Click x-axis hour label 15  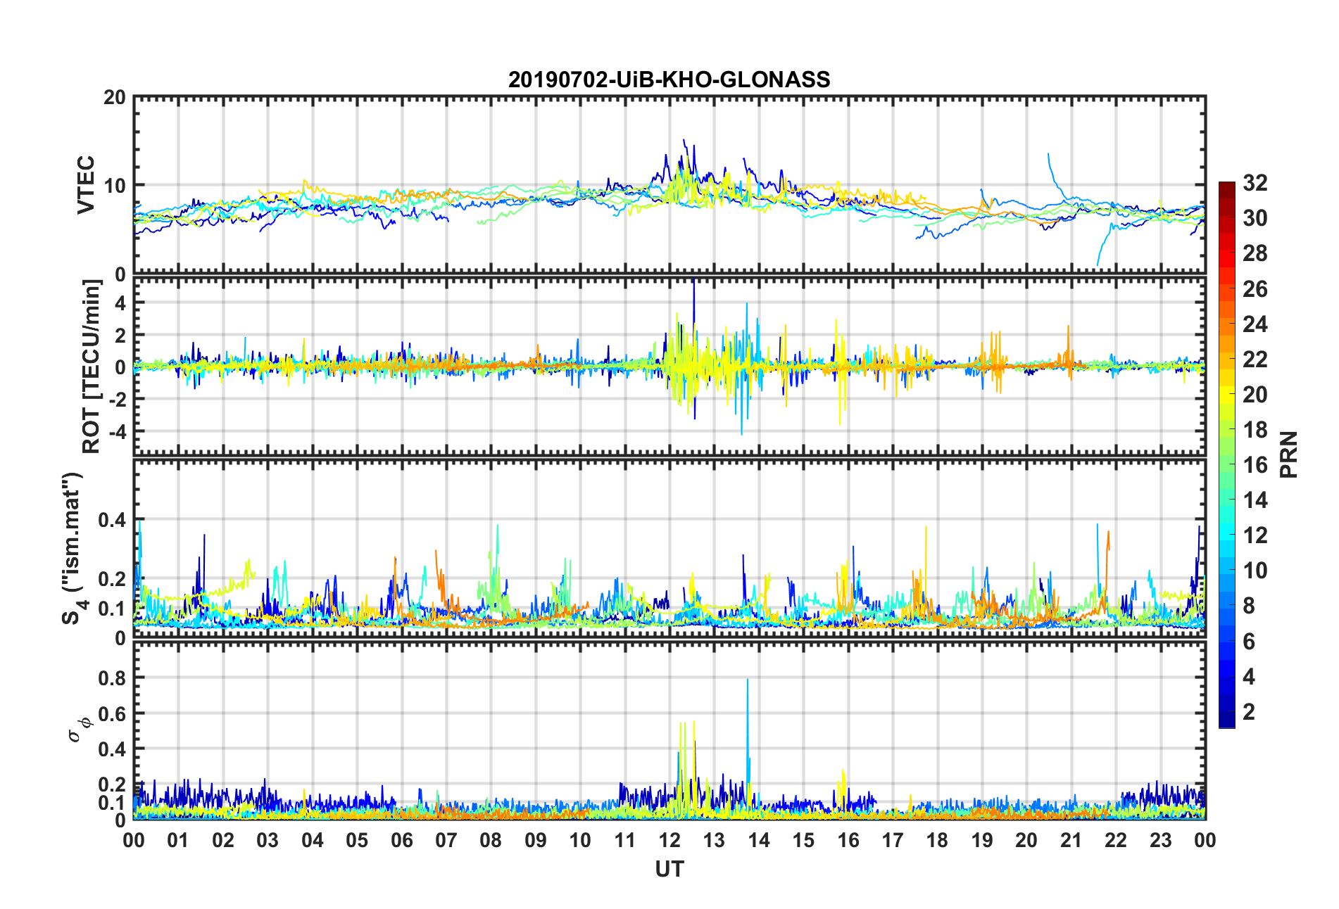click(x=803, y=840)
